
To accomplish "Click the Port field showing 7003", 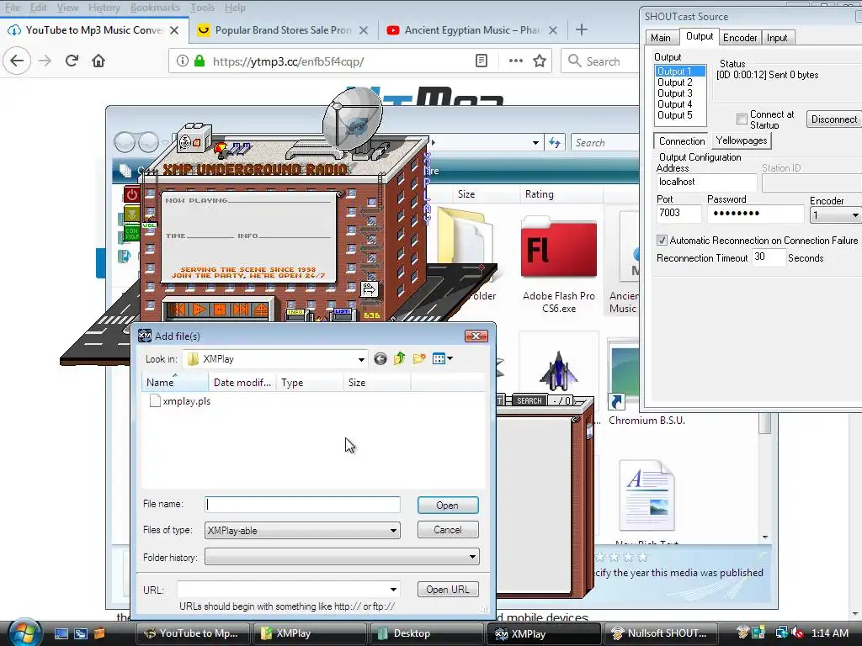I will point(678,213).
